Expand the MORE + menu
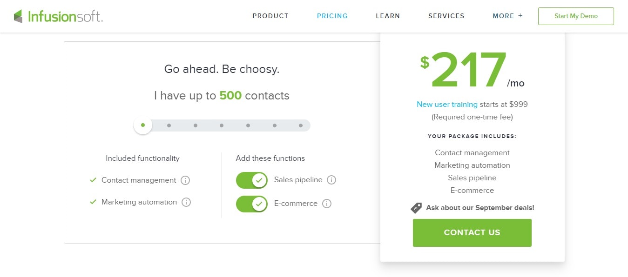The image size is (628, 277). [x=508, y=16]
